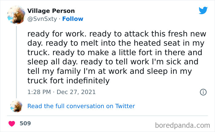
Task: Open the tweet info icon
Action: (x=203, y=92)
